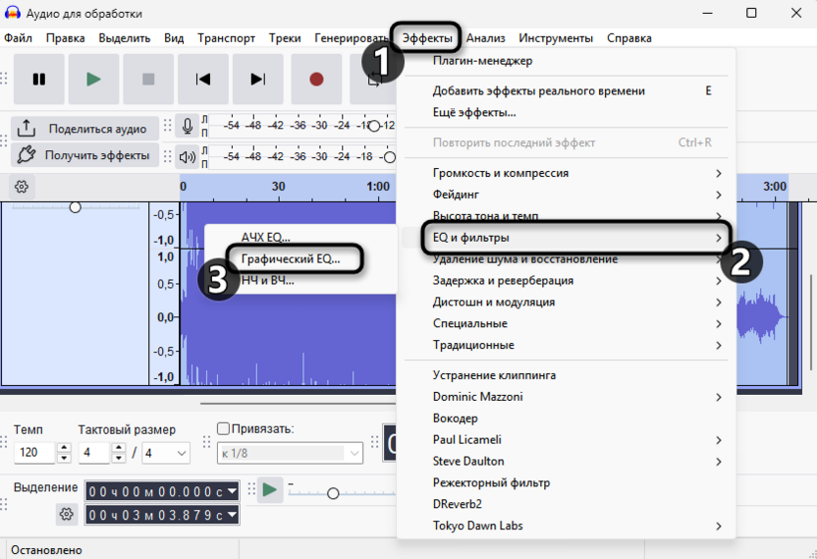Viewport: 817px width, 559px height.
Task: Click the Stop transport button
Action: pyautogui.click(x=148, y=80)
